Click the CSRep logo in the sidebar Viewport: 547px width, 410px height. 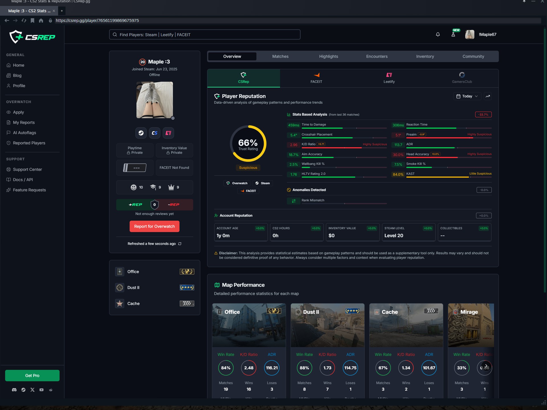tap(32, 37)
